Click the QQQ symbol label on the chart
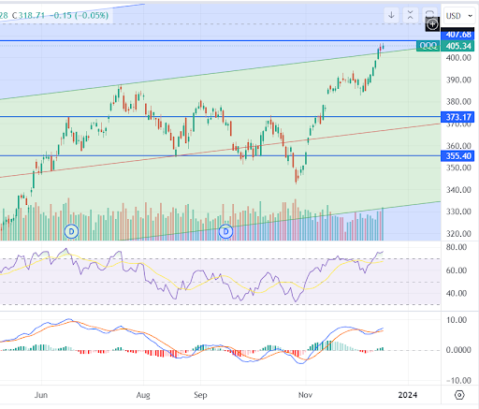The image size is (479, 409). pyautogui.click(x=428, y=46)
